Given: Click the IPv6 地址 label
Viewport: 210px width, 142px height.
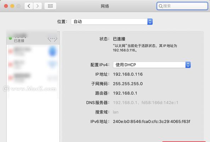Looking at the screenshot, I should coord(100,121).
